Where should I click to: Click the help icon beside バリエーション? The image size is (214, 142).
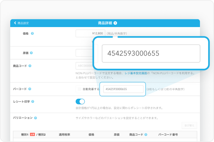click(35, 118)
